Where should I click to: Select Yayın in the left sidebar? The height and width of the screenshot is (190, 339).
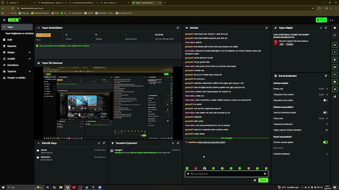(16, 27)
